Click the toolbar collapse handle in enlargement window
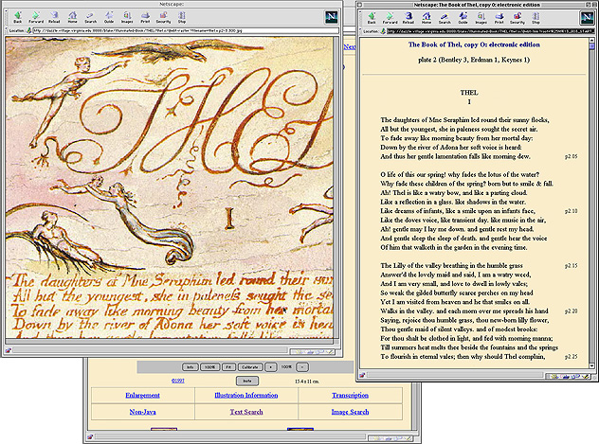Image resolution: width=599 pixels, height=444 pixels. tap(7, 17)
